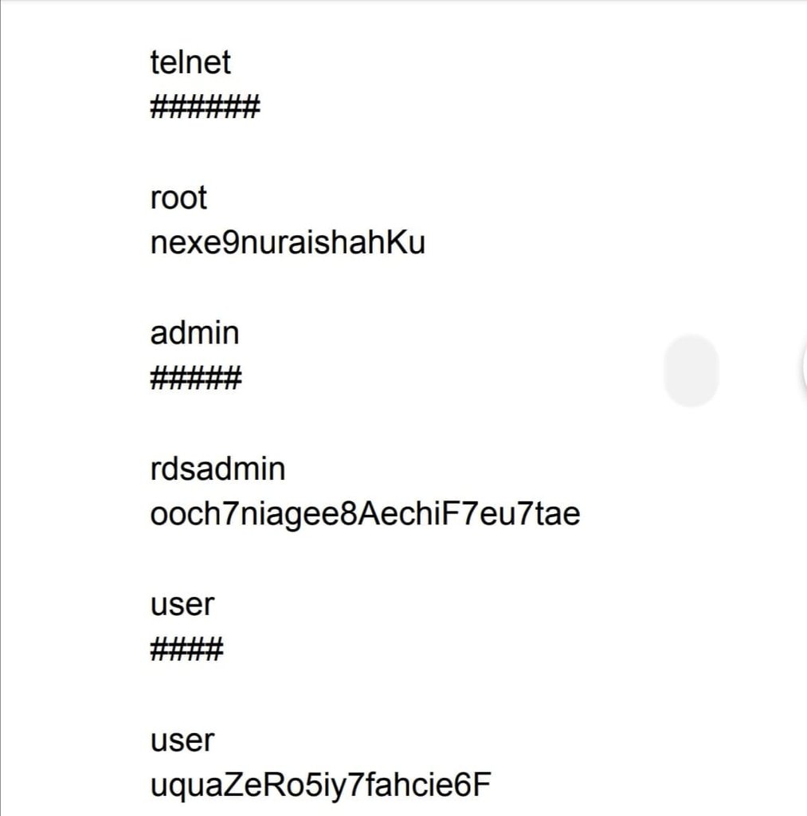Click the hash row below telnet
Screen dimensions: 807x816
(205, 107)
